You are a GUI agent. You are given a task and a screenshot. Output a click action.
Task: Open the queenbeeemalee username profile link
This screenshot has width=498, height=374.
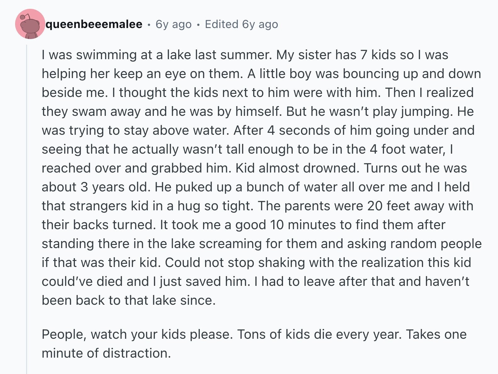coord(94,24)
